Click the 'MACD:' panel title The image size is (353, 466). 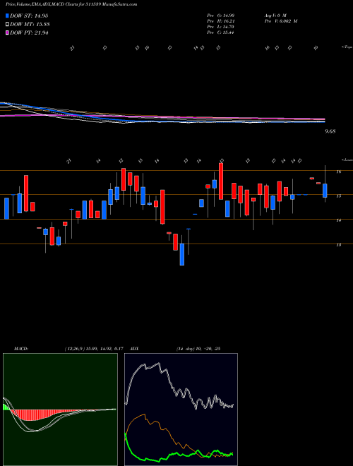click(21, 349)
